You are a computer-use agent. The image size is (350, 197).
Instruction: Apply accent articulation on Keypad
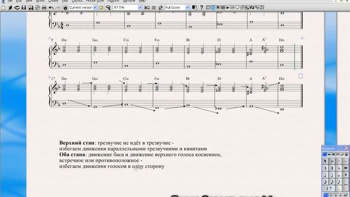(332, 161)
